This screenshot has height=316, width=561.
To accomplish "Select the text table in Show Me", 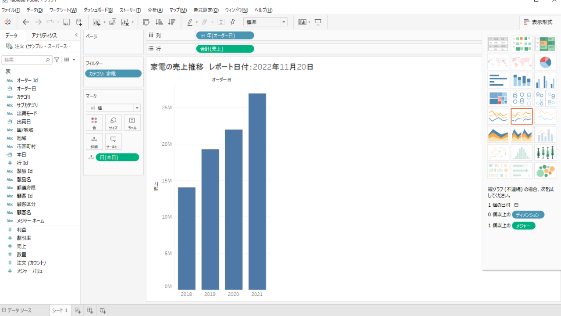I will (x=498, y=44).
